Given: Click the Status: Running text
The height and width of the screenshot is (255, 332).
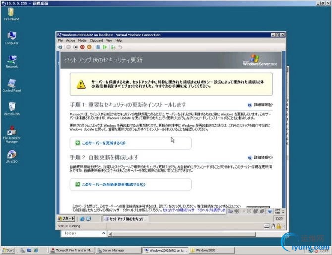Looking at the screenshot, I should point(69,226).
